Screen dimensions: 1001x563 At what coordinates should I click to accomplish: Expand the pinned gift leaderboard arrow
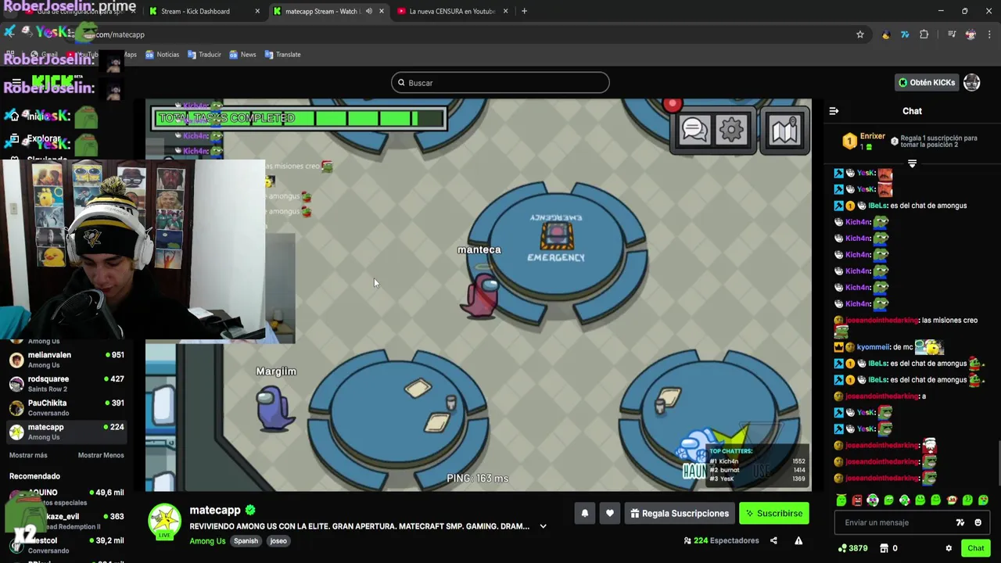(x=912, y=164)
